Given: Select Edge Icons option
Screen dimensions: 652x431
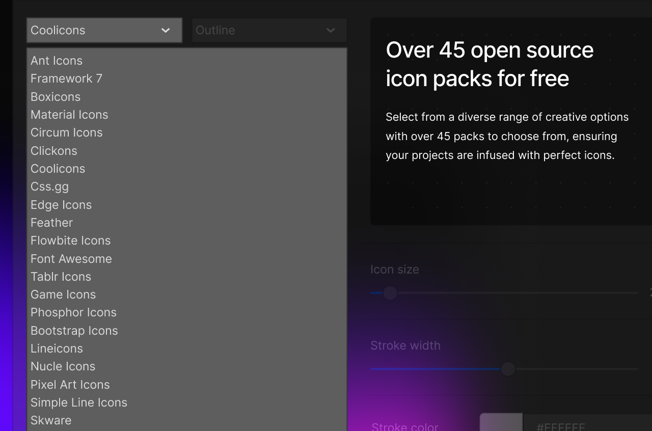Looking at the screenshot, I should click(186, 205).
